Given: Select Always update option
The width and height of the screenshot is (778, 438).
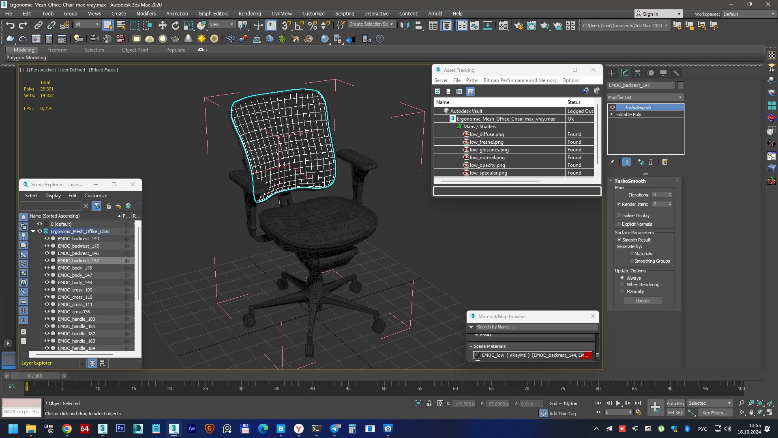Looking at the screenshot, I should click(622, 278).
